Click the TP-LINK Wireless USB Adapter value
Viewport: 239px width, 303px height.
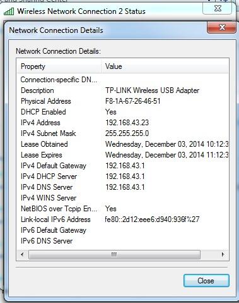152,90
